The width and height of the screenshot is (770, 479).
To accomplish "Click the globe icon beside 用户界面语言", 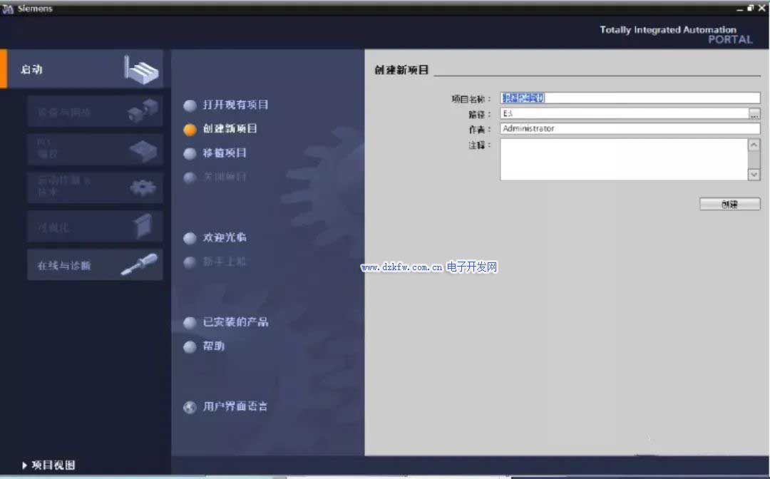I will coord(190,407).
